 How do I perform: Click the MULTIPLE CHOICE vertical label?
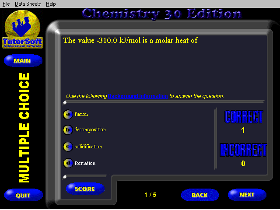pyautogui.click(x=24, y=127)
